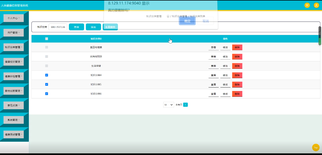The height and width of the screenshot is (155, 322).
Task: Click the 添加 button to add a category
Action: [x=93, y=27]
